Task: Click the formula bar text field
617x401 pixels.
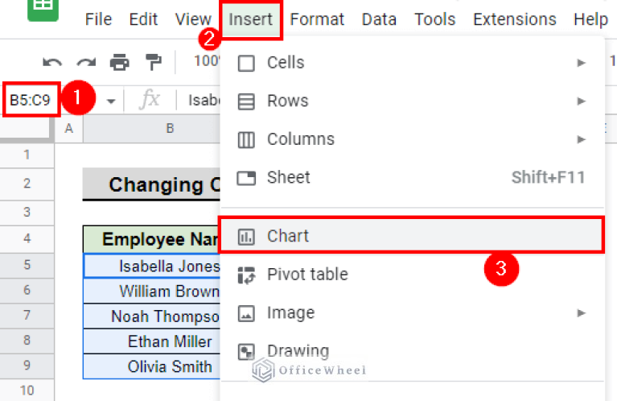Action: [x=203, y=100]
